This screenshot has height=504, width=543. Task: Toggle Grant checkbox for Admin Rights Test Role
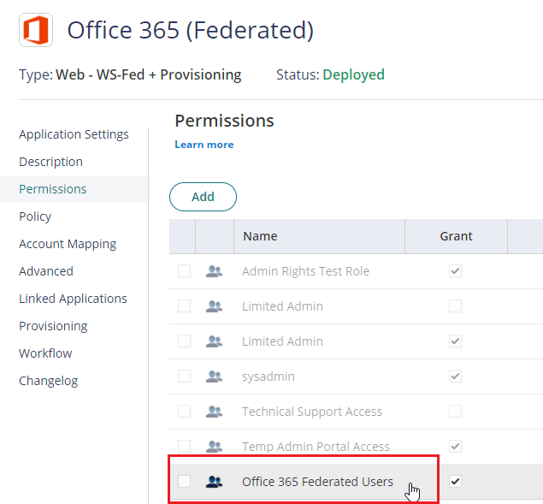tap(456, 271)
